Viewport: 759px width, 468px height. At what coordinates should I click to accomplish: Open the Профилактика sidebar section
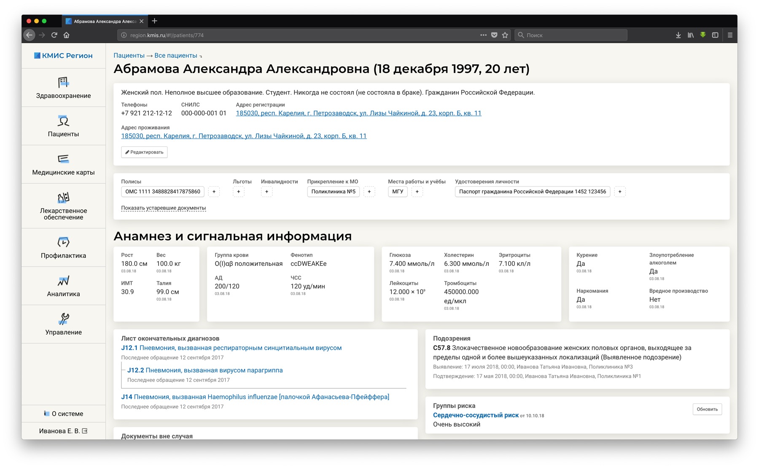click(63, 248)
